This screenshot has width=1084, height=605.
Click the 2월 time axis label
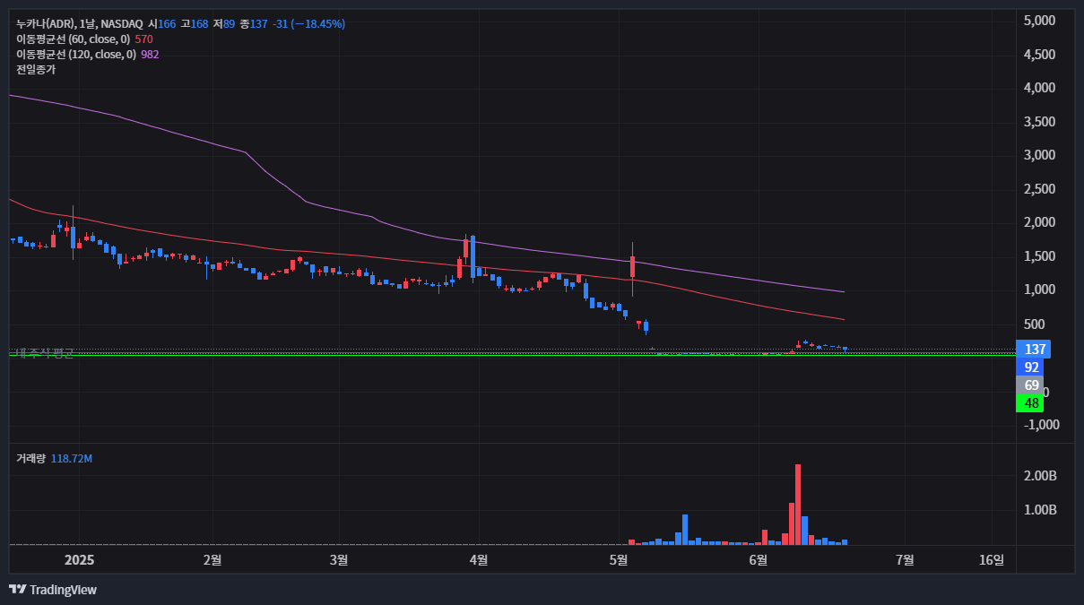(212, 560)
